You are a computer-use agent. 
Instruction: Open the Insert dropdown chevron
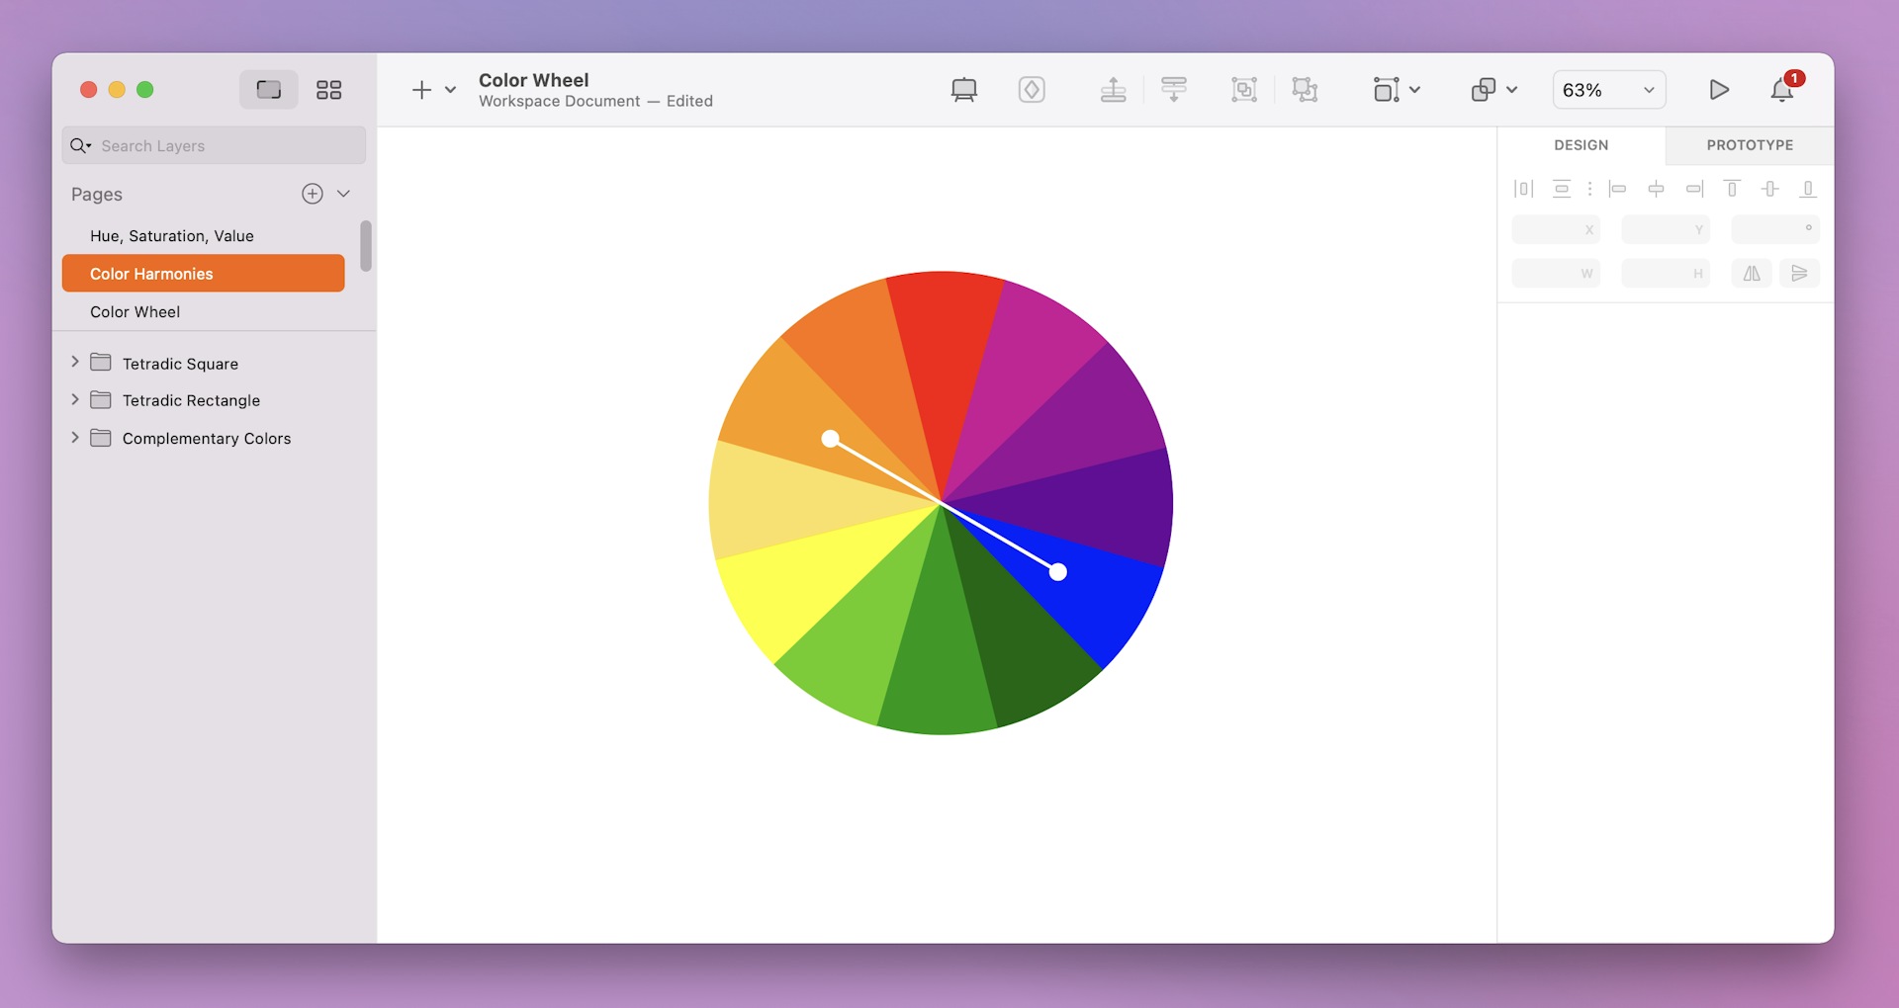451,90
